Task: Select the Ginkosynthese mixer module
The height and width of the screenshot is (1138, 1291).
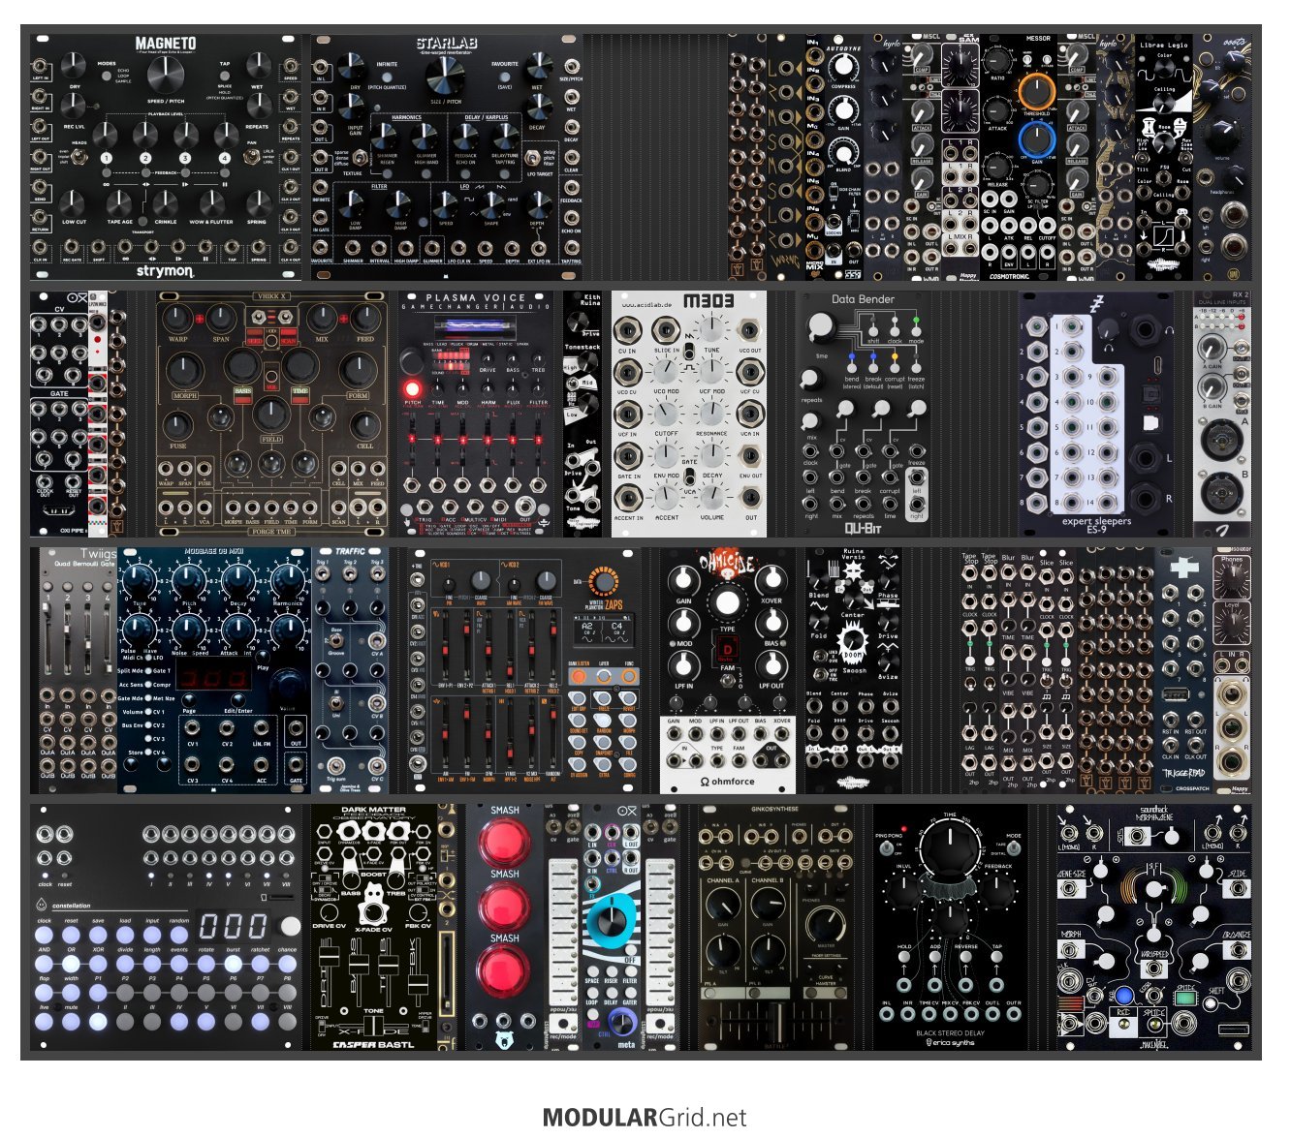Action: pyautogui.click(x=776, y=925)
